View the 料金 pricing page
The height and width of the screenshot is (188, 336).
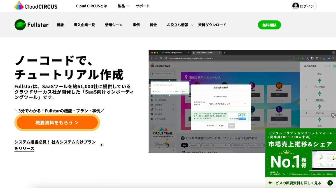click(x=153, y=25)
